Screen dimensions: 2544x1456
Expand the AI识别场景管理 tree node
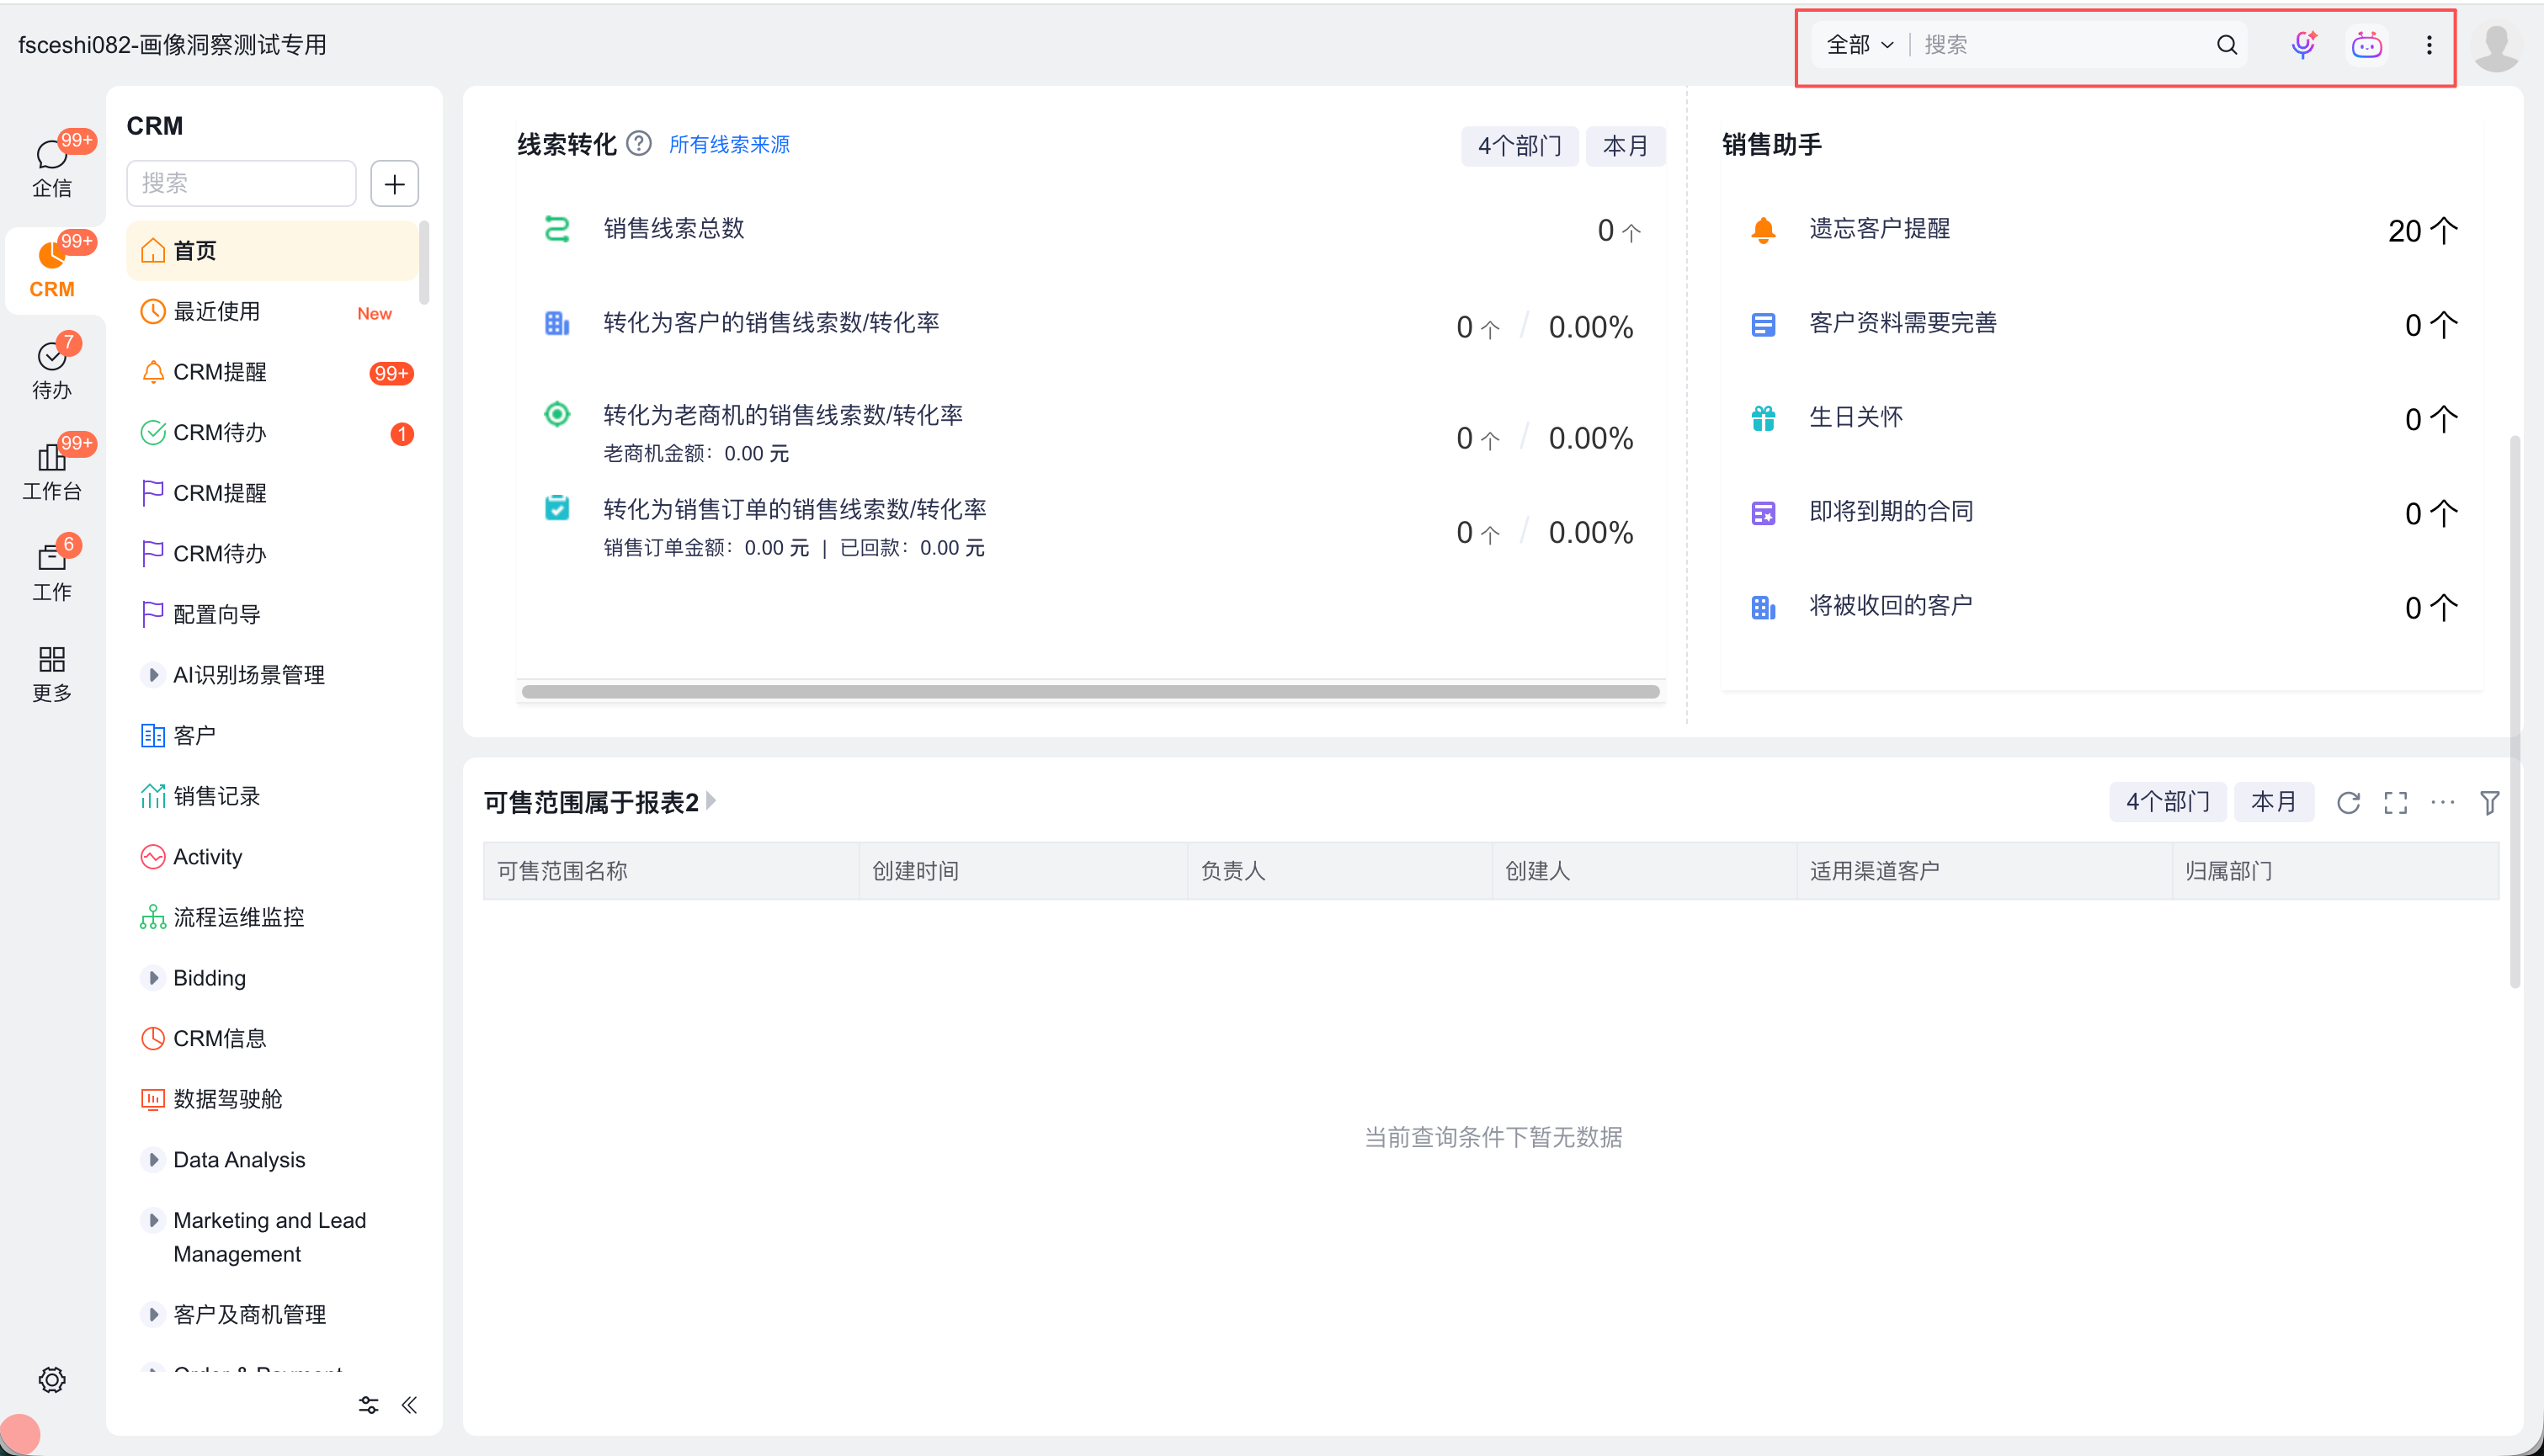coord(153,675)
